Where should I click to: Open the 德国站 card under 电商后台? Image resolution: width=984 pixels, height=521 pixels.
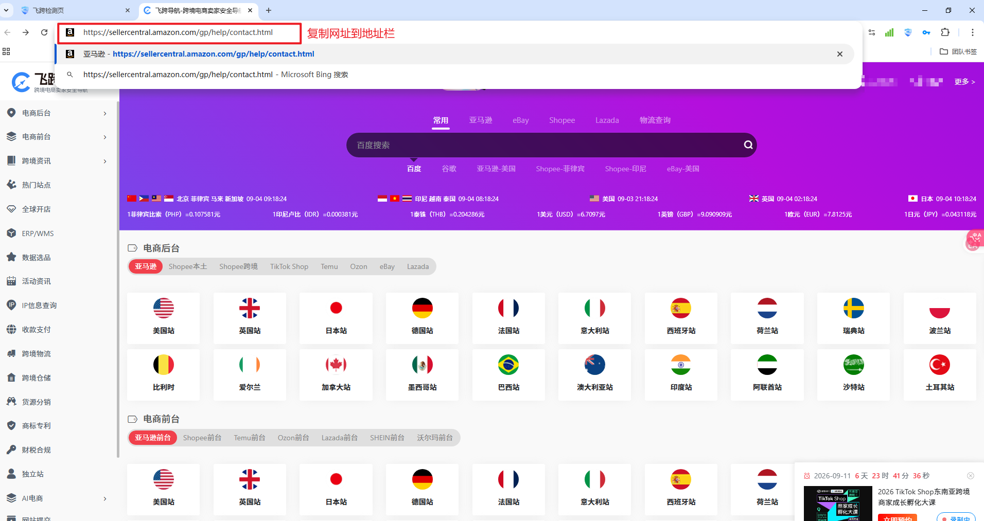(422, 318)
